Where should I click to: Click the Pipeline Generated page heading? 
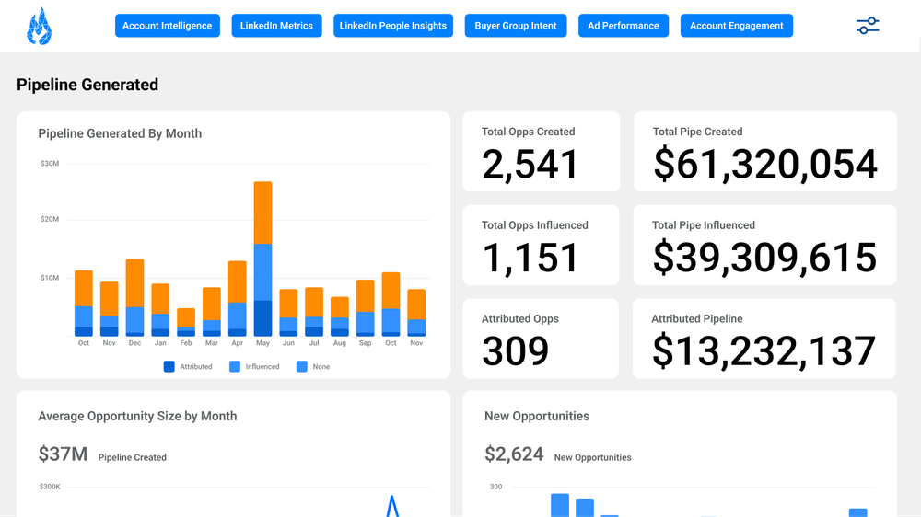click(87, 85)
